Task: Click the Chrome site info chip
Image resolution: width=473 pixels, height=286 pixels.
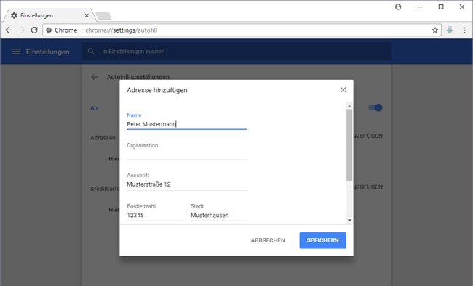Action: point(62,30)
